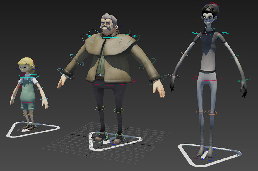
Task: Select the thin character's cyan shoulder ring
Action: [x=210, y=33]
